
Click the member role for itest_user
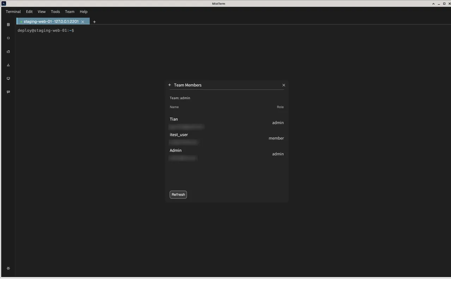coord(276,138)
